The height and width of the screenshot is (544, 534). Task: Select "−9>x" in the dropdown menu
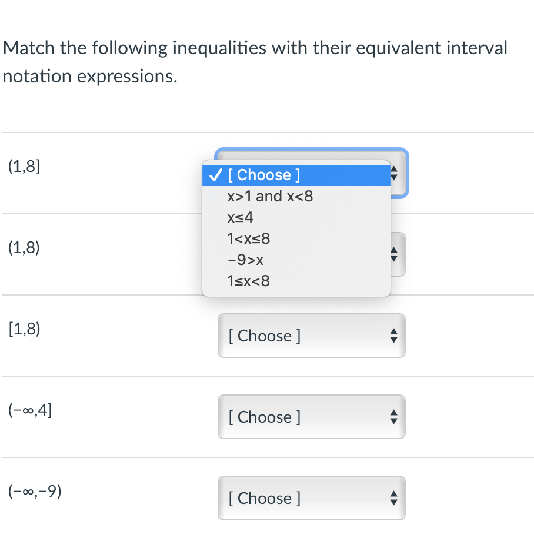[245, 260]
